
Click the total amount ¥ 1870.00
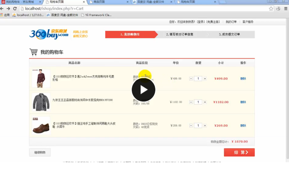(239, 141)
